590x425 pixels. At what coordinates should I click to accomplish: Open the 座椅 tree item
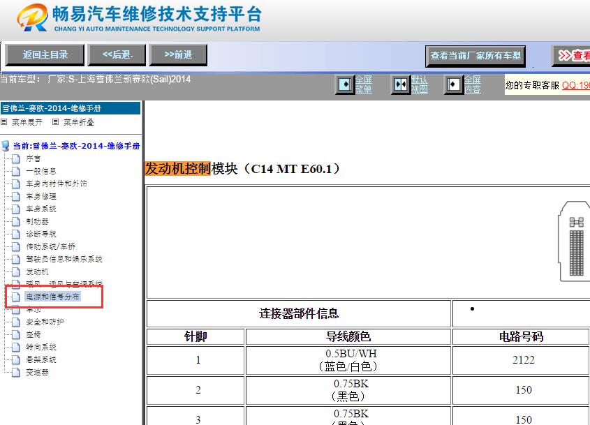coord(34,335)
